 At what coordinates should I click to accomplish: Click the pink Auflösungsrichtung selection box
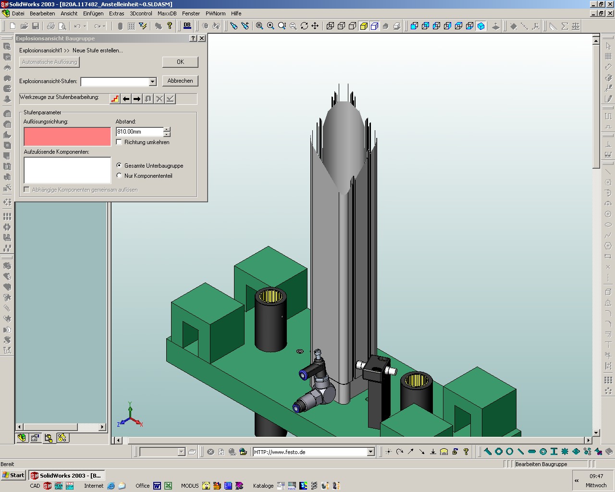point(67,136)
